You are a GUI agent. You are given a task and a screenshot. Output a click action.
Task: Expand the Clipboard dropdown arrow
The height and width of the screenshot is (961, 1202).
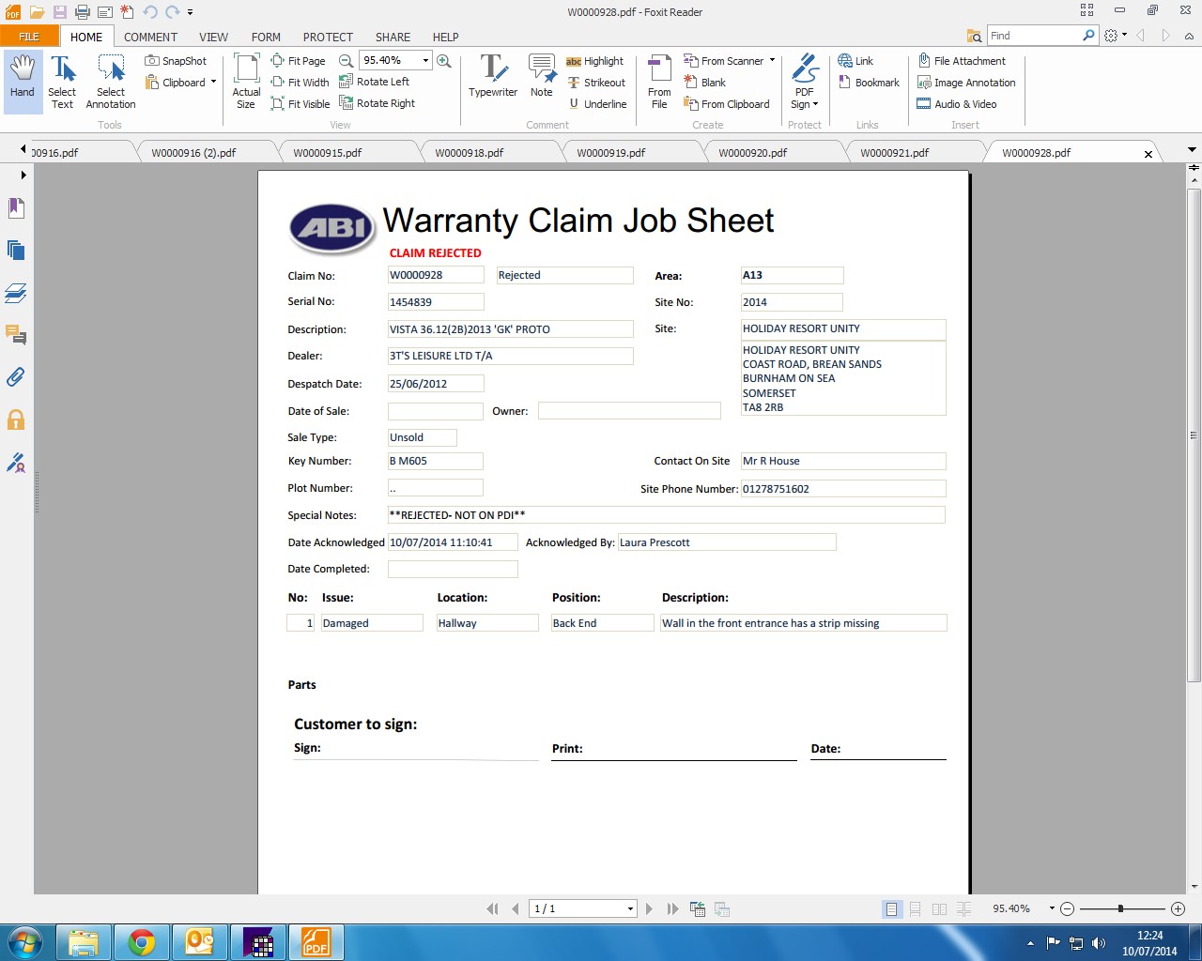coord(213,83)
